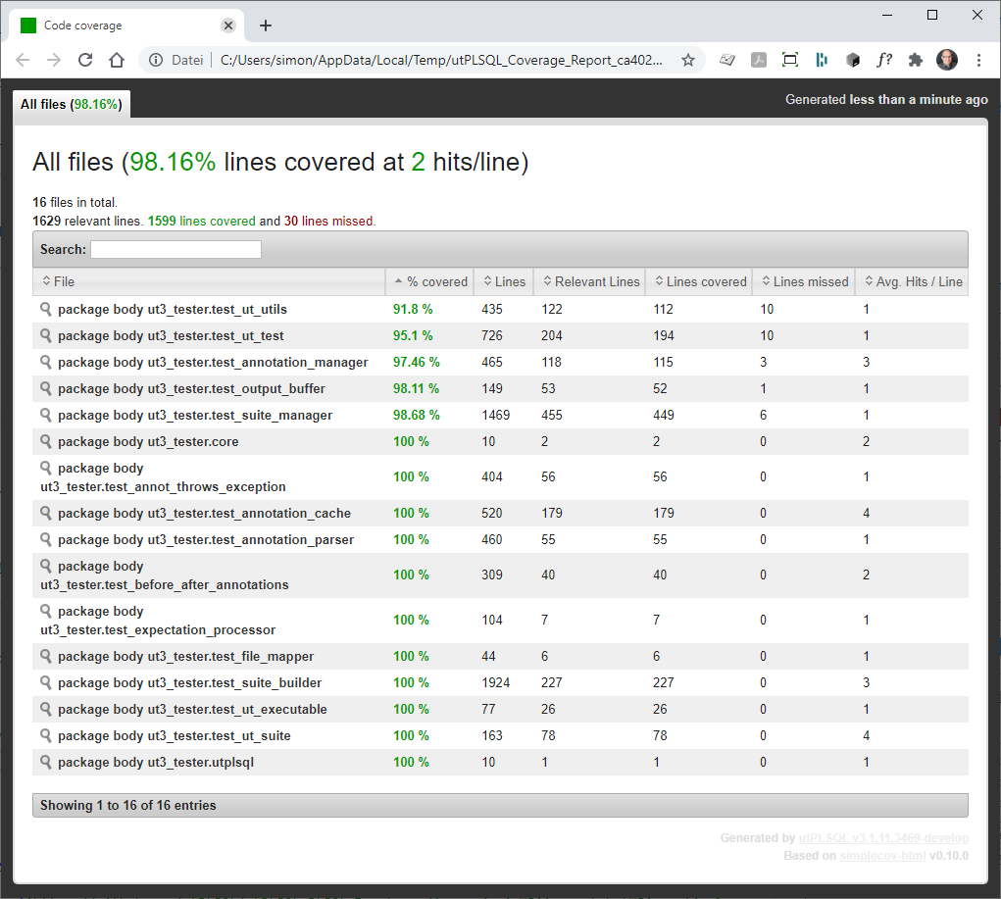
Task: Click inside the Search field
Action: pyautogui.click(x=175, y=249)
